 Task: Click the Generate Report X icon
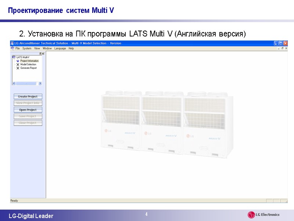click(18, 68)
